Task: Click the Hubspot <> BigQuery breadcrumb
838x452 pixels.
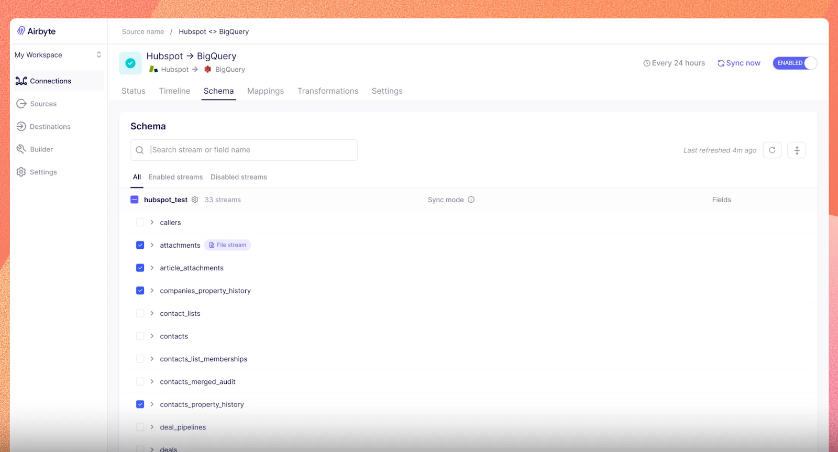Action: 214,31
